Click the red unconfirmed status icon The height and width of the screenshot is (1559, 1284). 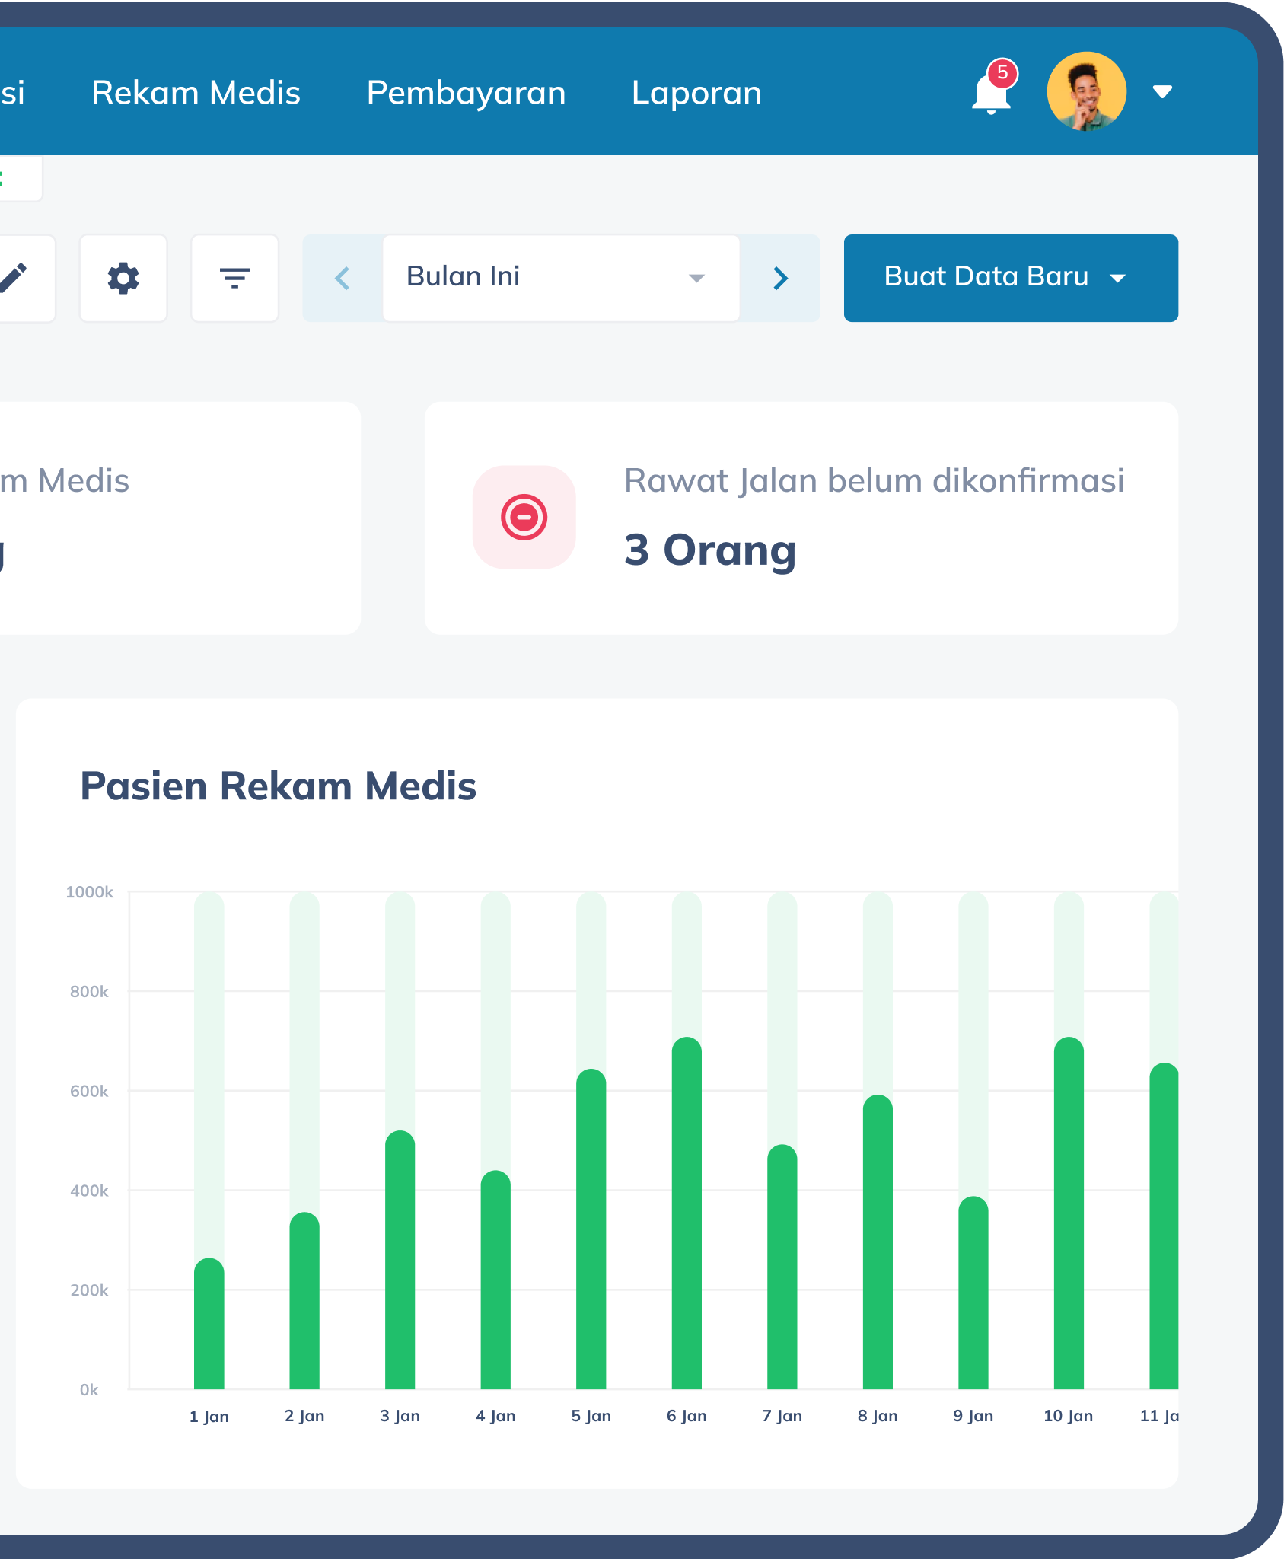click(x=524, y=517)
